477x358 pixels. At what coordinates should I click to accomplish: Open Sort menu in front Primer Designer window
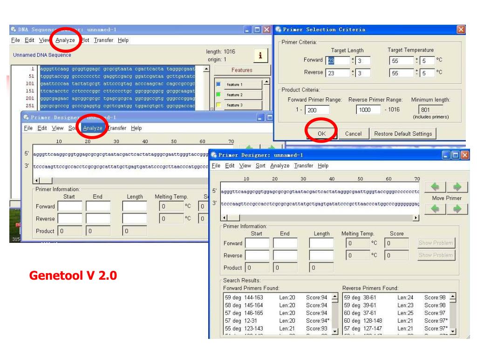point(260,165)
